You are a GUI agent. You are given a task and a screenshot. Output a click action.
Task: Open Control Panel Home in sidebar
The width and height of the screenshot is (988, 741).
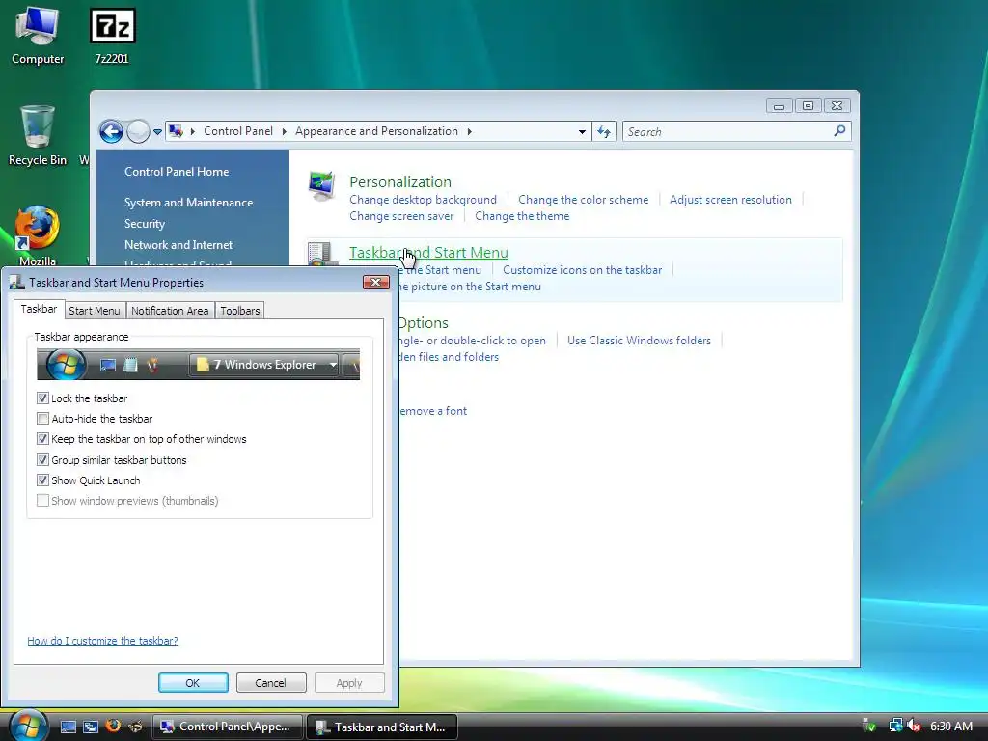[x=177, y=172]
